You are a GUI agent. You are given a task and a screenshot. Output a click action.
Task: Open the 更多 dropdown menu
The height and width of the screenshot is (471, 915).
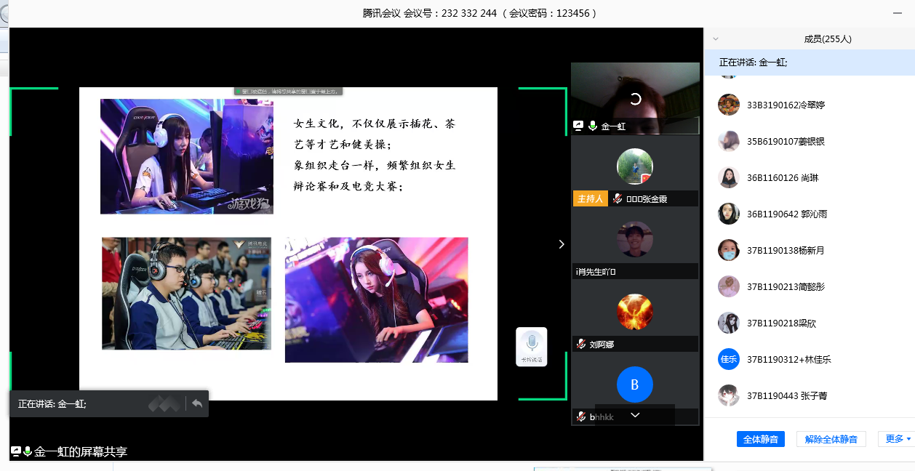(898, 438)
